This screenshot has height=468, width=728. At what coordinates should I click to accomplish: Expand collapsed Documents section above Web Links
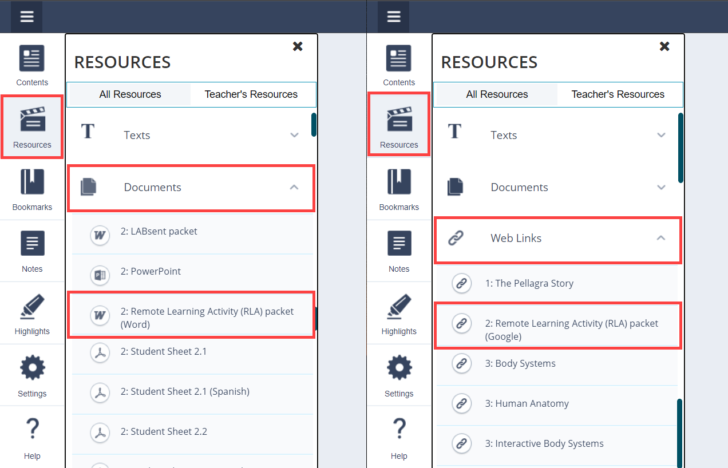[661, 187]
